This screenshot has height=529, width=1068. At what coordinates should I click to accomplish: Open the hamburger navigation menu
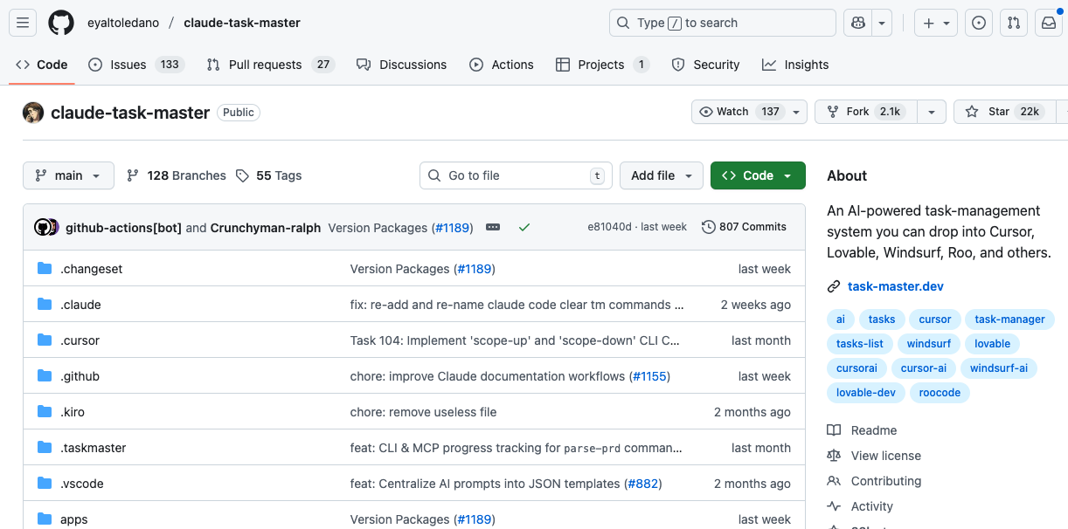(23, 23)
